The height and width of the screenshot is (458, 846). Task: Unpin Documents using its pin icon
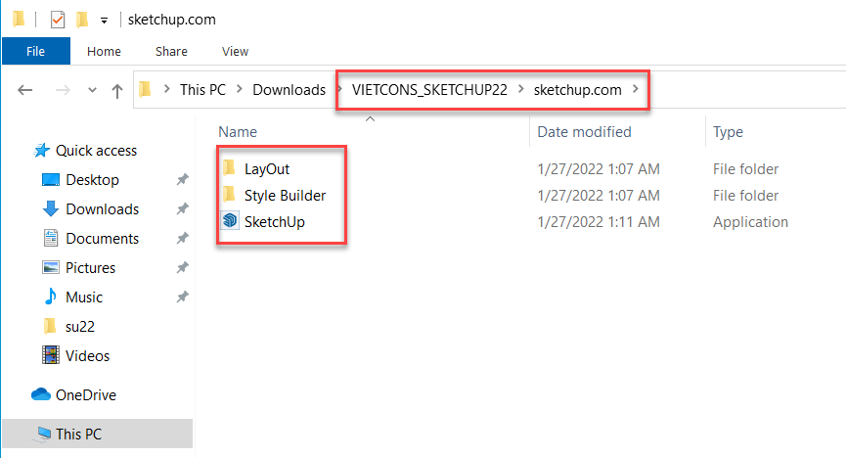[x=182, y=238]
